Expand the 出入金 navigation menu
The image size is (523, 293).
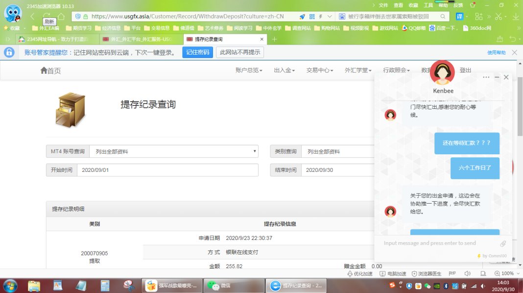pos(284,70)
